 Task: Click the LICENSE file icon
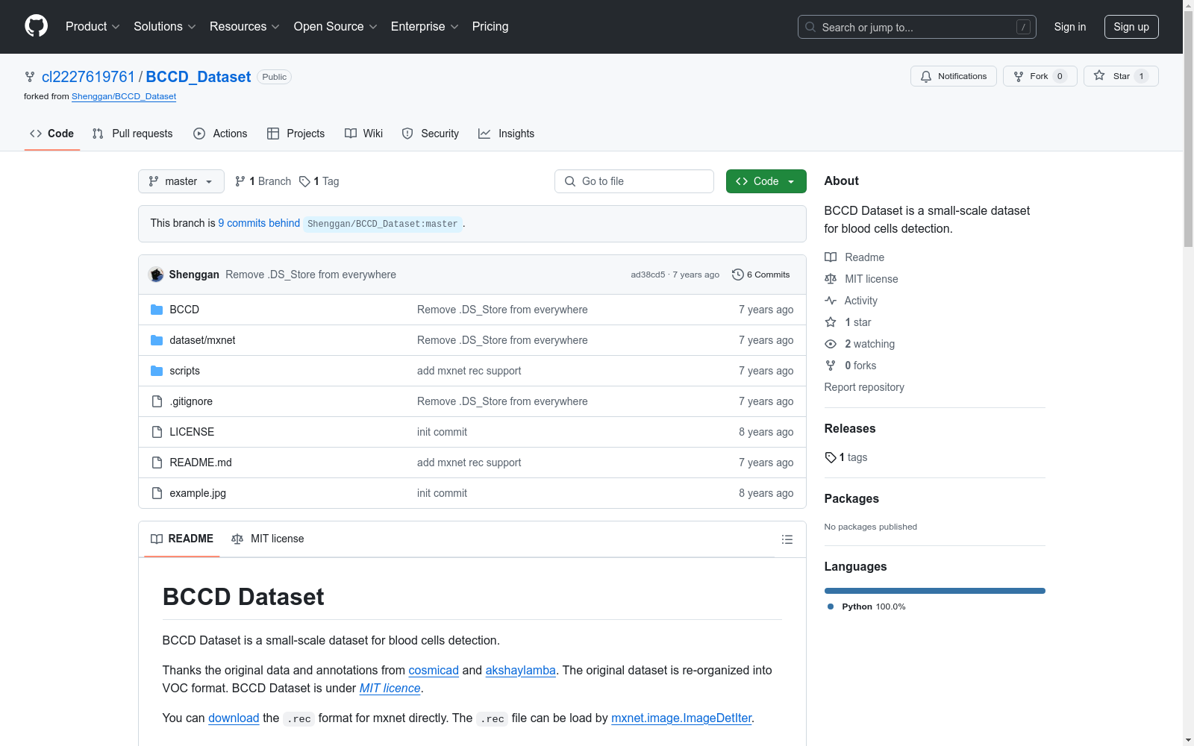click(x=157, y=432)
